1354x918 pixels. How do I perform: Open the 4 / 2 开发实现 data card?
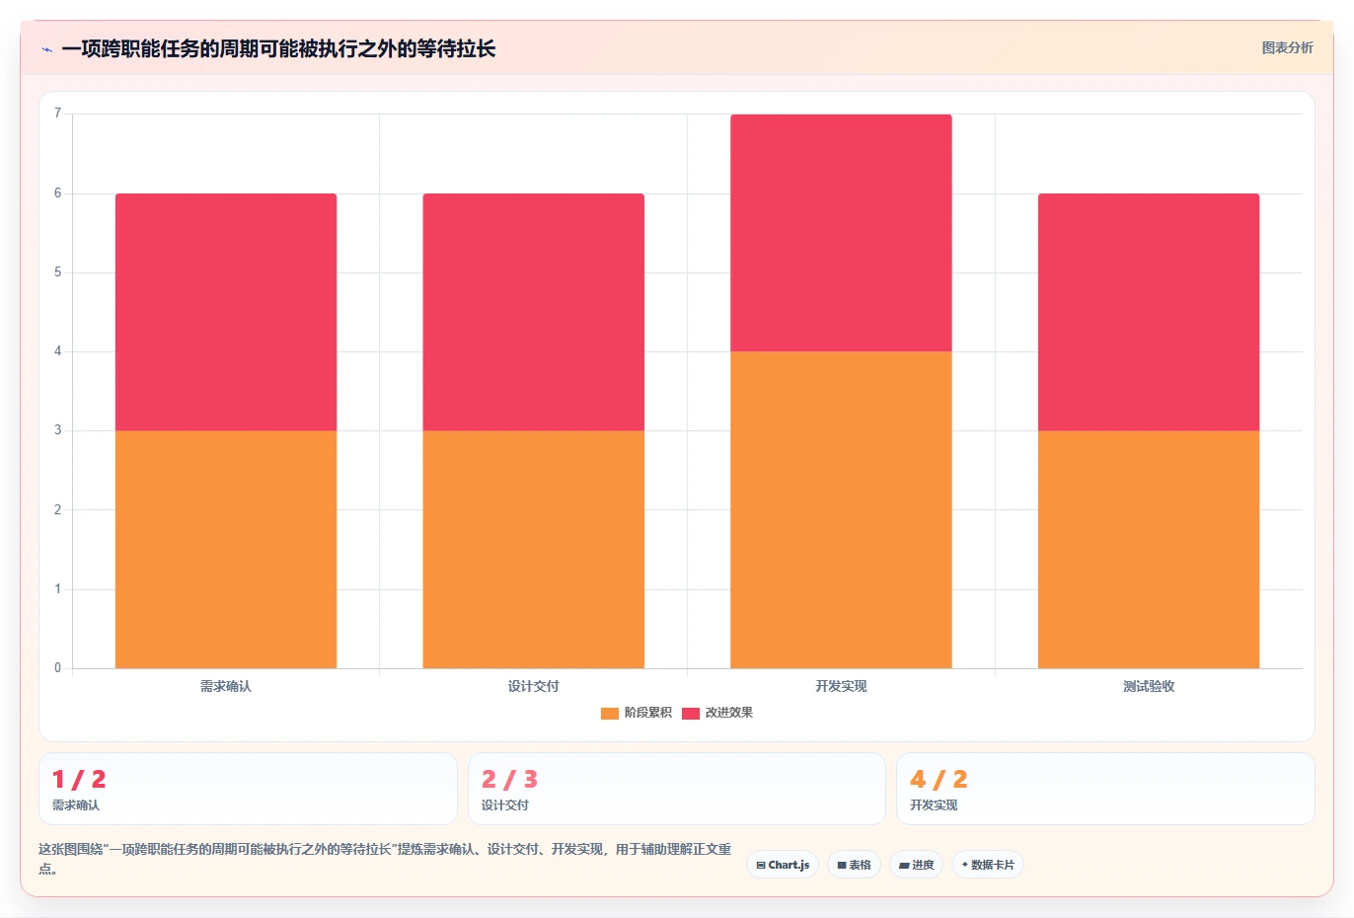[1105, 789]
